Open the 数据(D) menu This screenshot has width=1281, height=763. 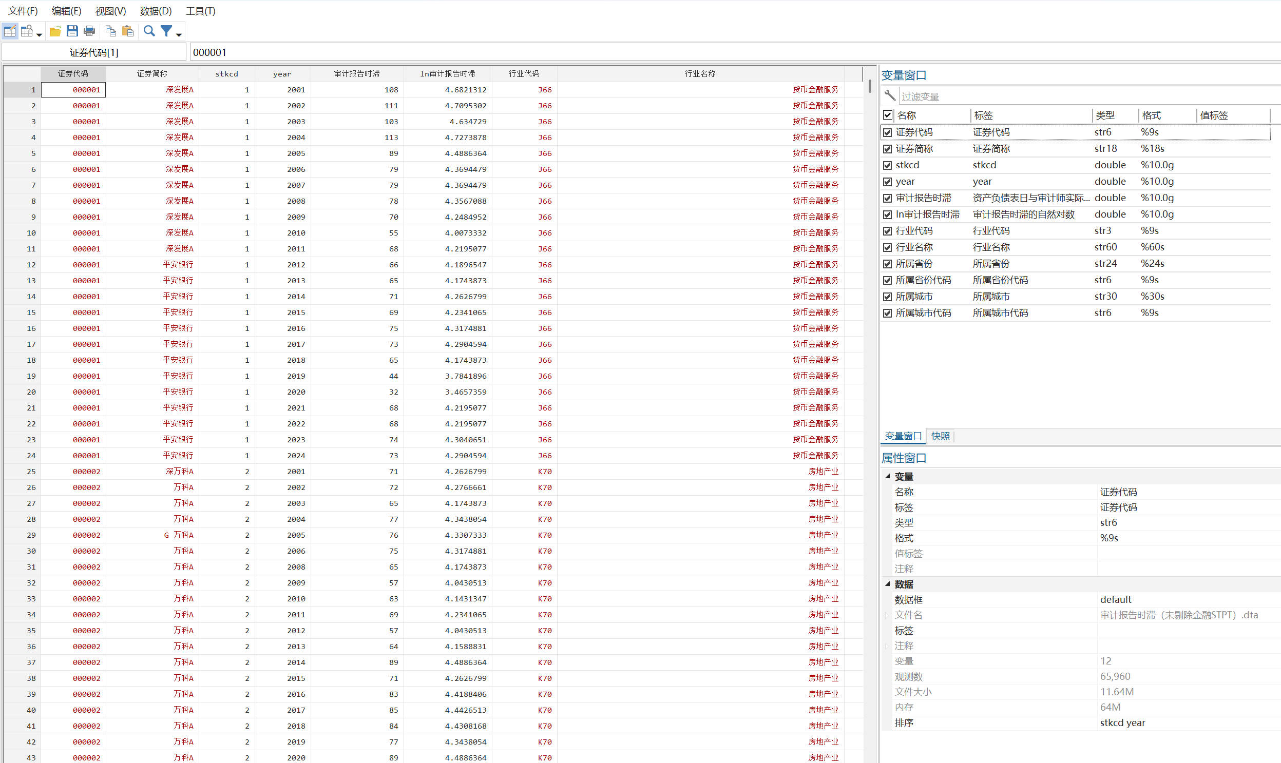156,11
